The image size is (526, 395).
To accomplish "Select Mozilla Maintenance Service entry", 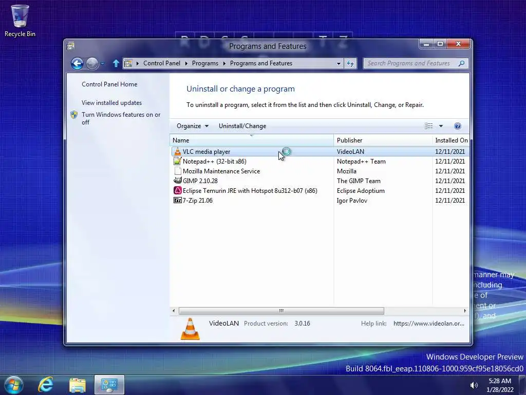I will [221, 171].
